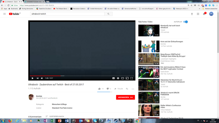Open Ninja Disses CDNThe3rd video thumbnail
The height and width of the screenshot is (123, 219).
pos(149,59)
